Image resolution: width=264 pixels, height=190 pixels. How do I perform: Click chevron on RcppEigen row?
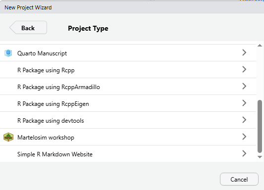tap(244, 103)
